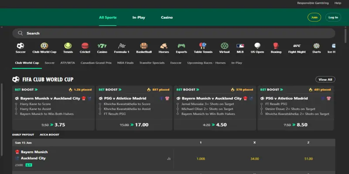
Task: Select the Club World Cup sub-tab
Action: [x=27, y=63]
